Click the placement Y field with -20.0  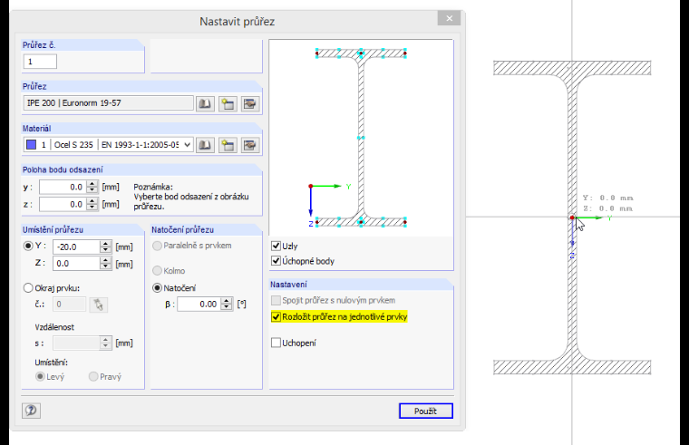pos(76,247)
